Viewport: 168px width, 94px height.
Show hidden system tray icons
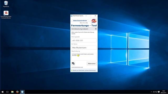click(x=151, y=92)
